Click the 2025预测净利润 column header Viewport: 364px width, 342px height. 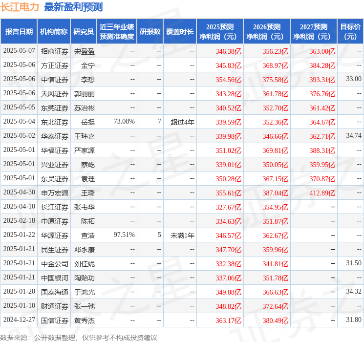(x=220, y=32)
